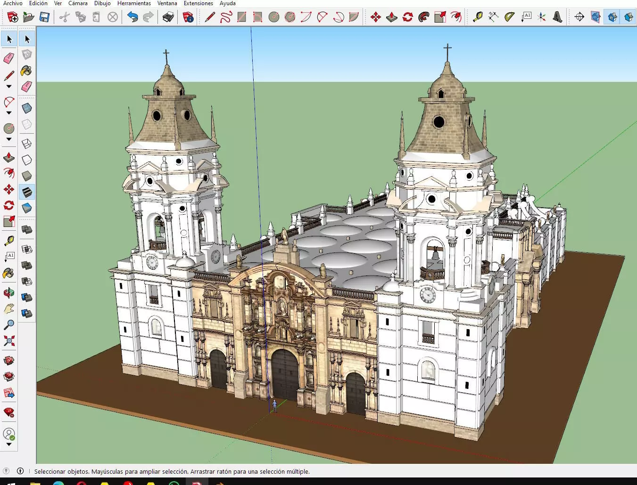Click the Print button
The width and height of the screenshot is (637, 485).
click(168, 17)
